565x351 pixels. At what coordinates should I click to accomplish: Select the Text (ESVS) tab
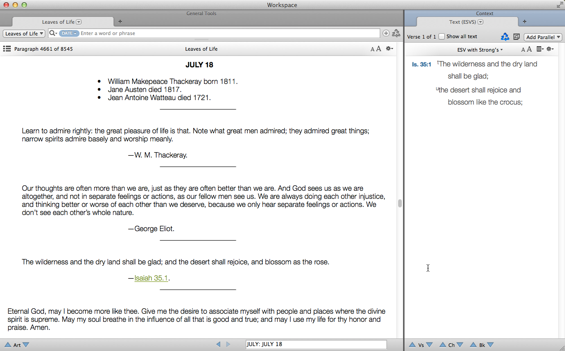[x=466, y=22]
